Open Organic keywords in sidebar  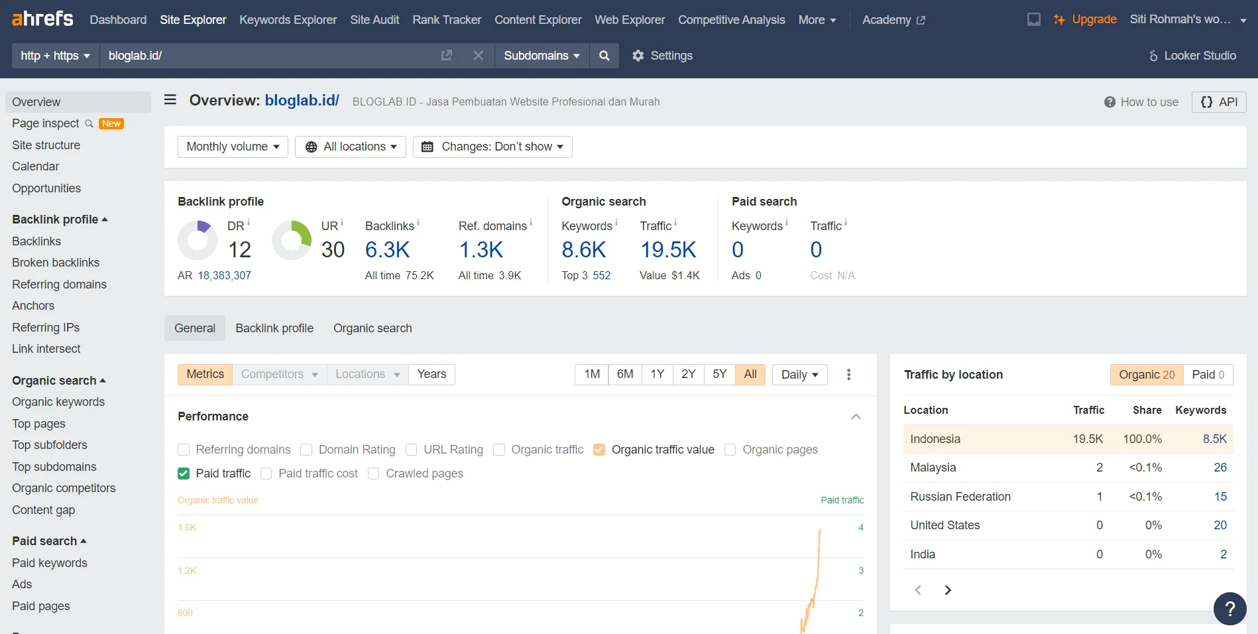point(58,402)
